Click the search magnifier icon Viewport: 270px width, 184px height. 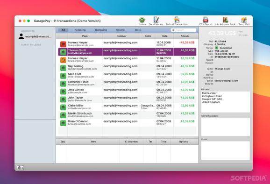point(173,30)
